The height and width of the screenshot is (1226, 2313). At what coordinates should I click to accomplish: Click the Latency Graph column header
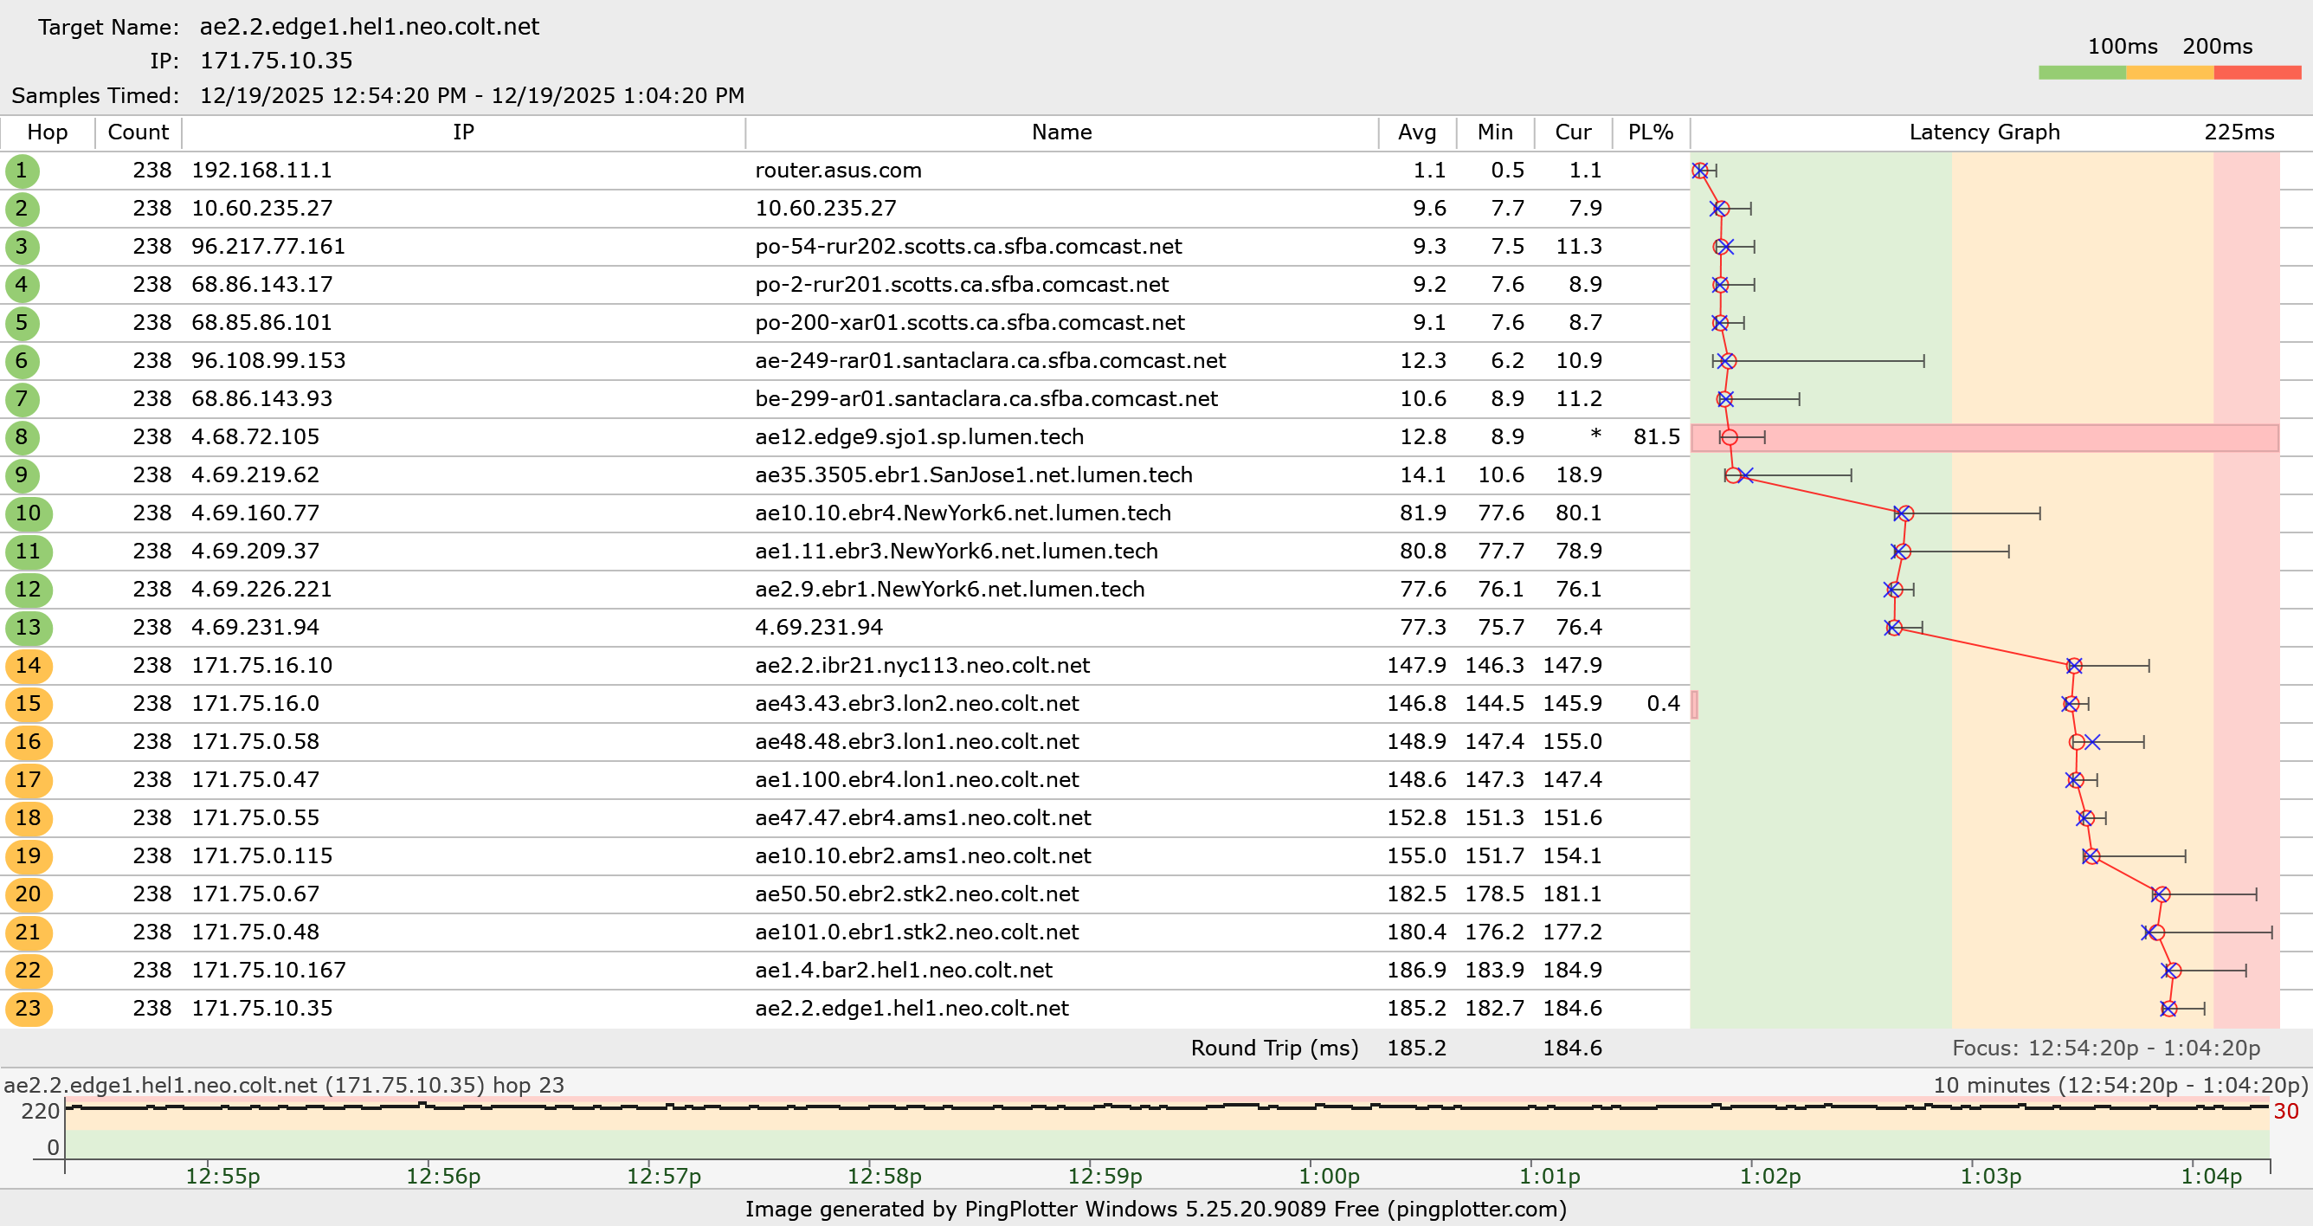pyautogui.click(x=1983, y=133)
